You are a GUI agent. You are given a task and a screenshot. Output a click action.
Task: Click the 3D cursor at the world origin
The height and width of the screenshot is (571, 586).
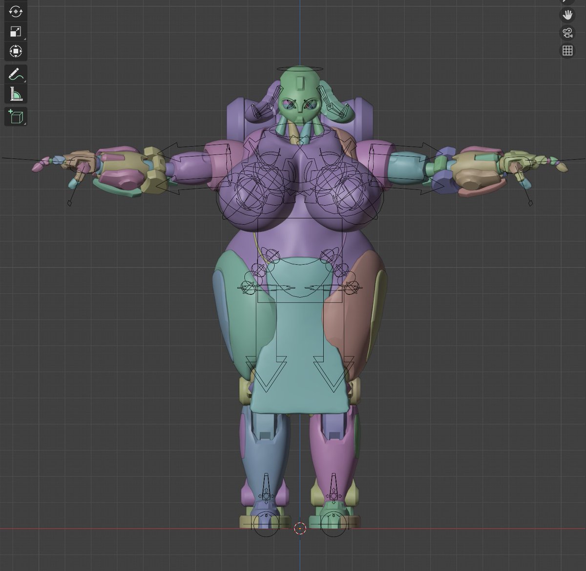coord(299,528)
